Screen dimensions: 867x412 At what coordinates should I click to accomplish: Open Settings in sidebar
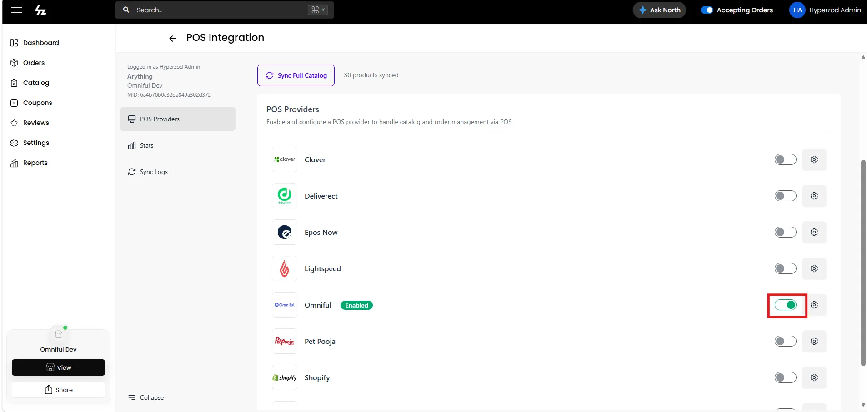coord(30,143)
